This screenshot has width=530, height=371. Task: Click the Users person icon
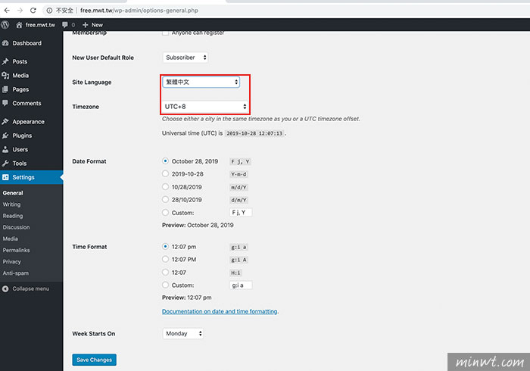(5, 149)
